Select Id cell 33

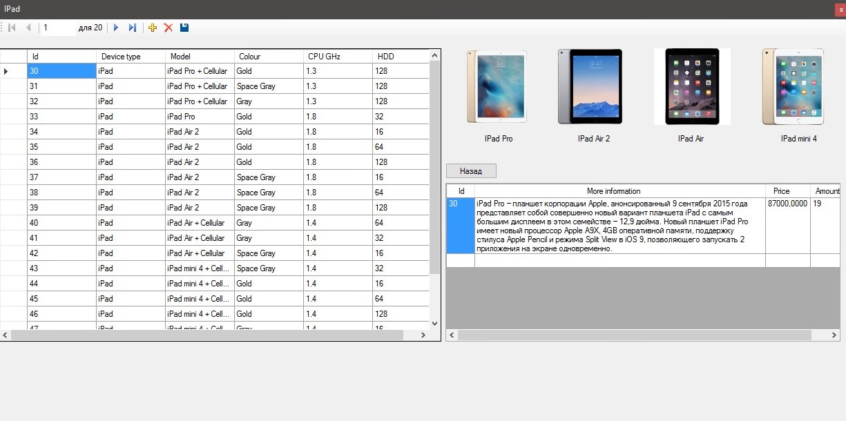(x=61, y=117)
